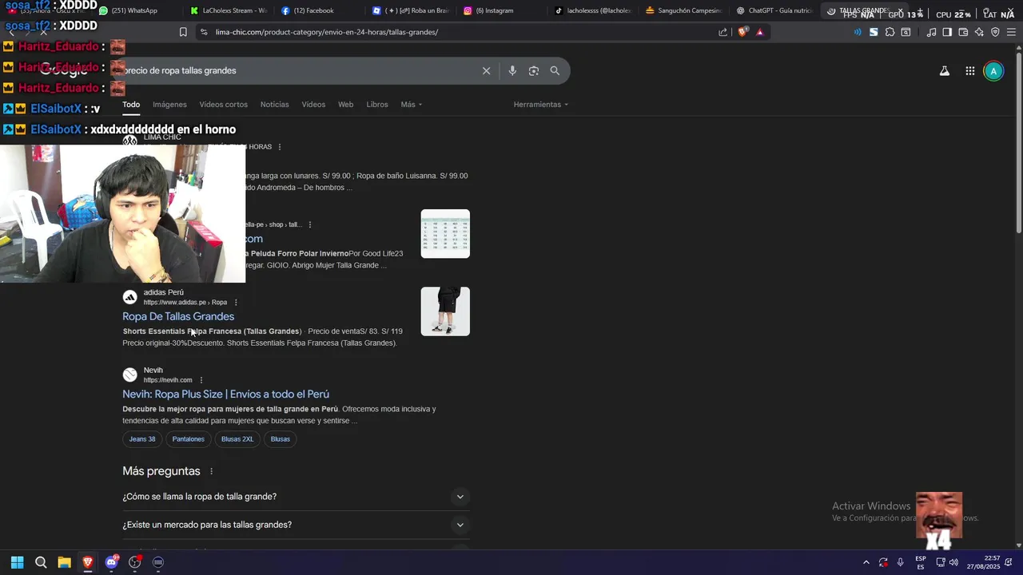Open Brave Rewards triangle icon
1023x575 pixels.
759,32
